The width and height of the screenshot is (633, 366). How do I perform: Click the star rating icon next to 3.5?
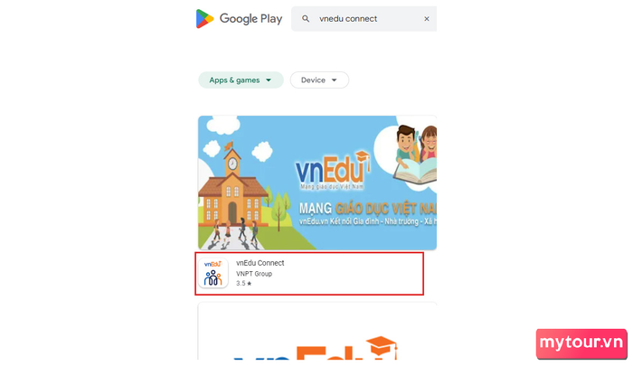tap(250, 284)
